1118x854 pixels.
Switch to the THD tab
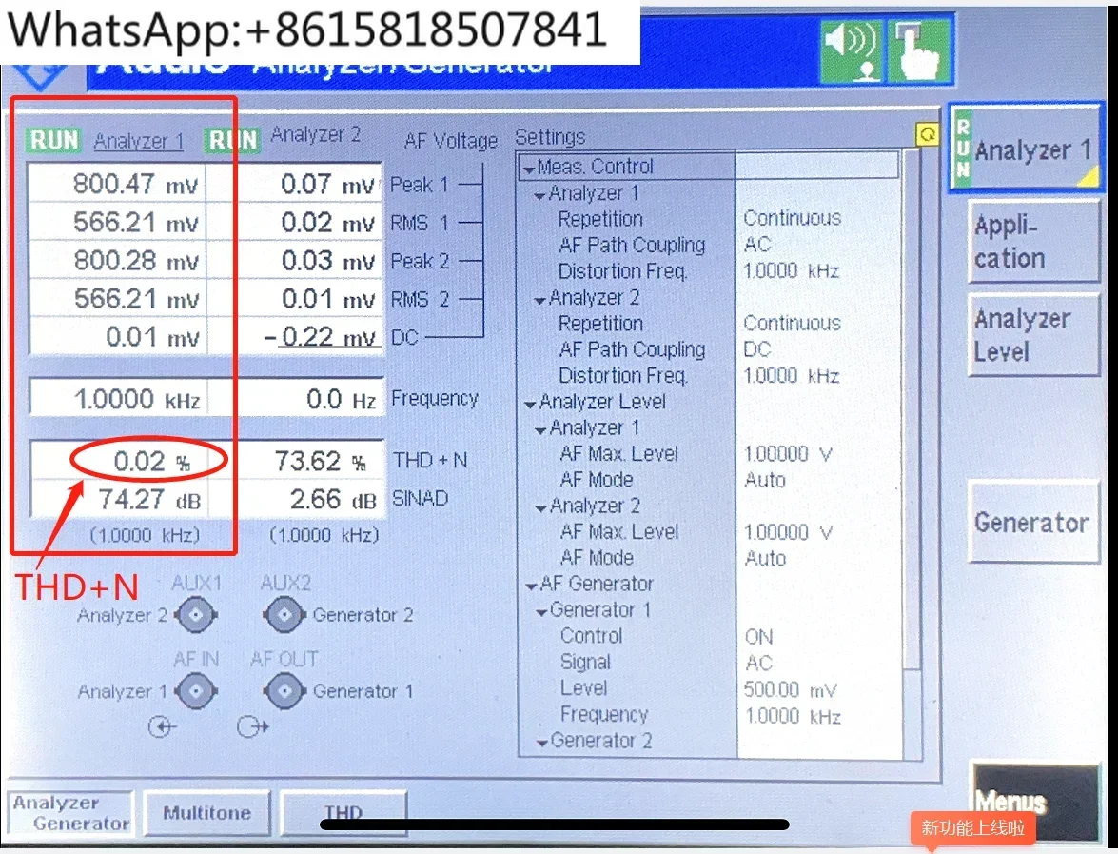click(343, 813)
